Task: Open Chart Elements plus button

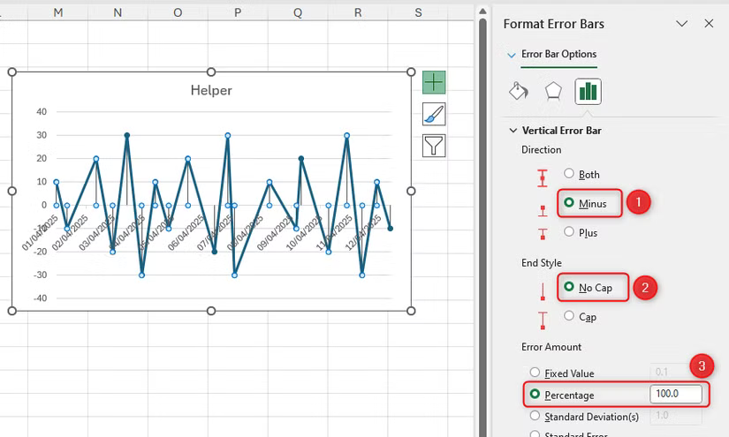Action: (434, 82)
